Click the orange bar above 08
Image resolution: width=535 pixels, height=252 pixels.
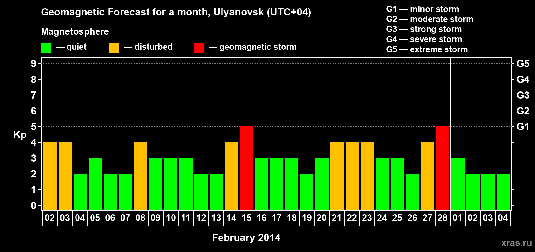(x=141, y=176)
